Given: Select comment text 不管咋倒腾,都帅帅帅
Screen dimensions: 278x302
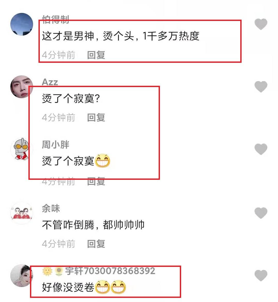Looking at the screenshot, I should click(x=93, y=225).
